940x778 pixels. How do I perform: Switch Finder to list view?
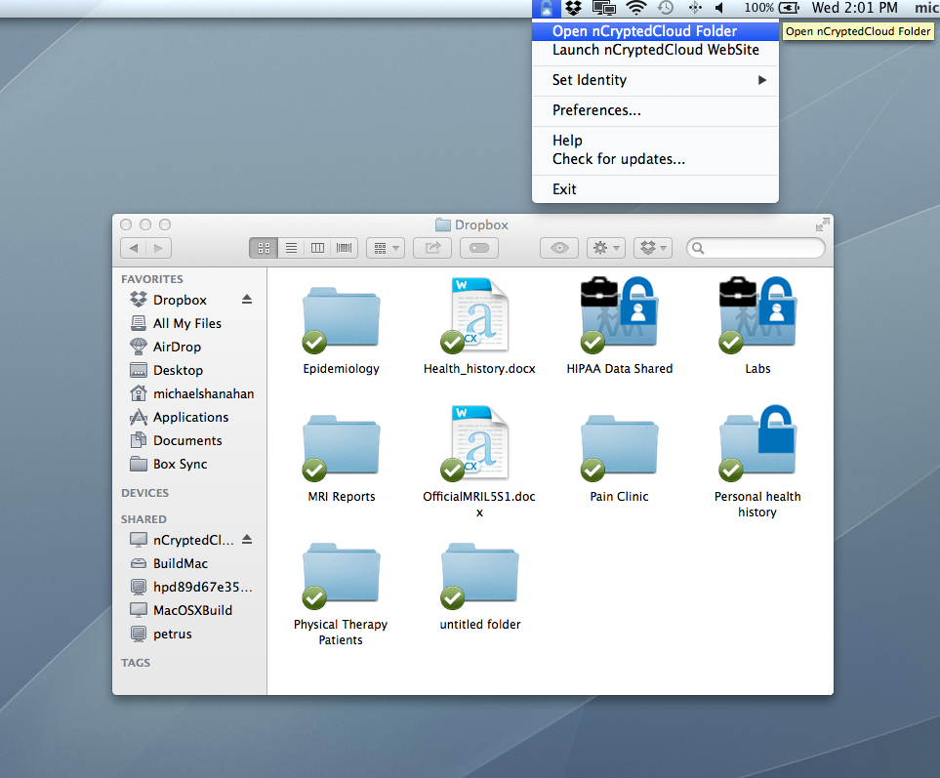(291, 248)
